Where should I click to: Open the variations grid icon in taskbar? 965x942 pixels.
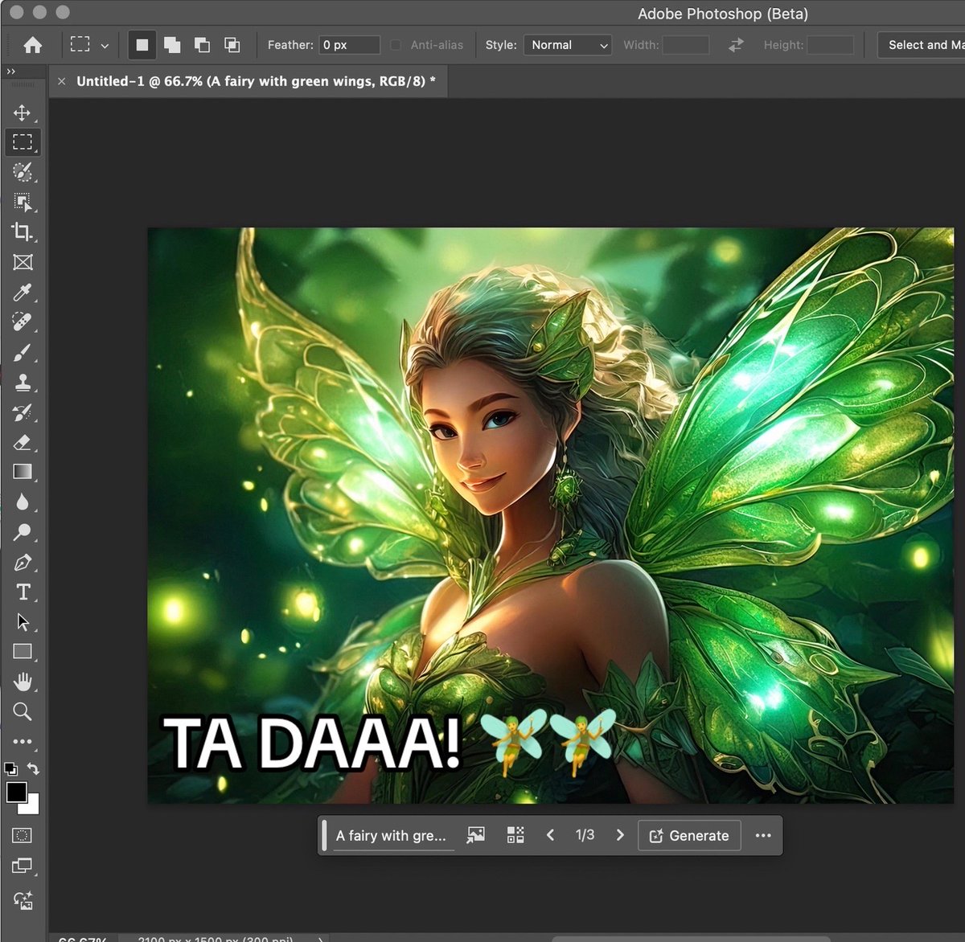515,835
